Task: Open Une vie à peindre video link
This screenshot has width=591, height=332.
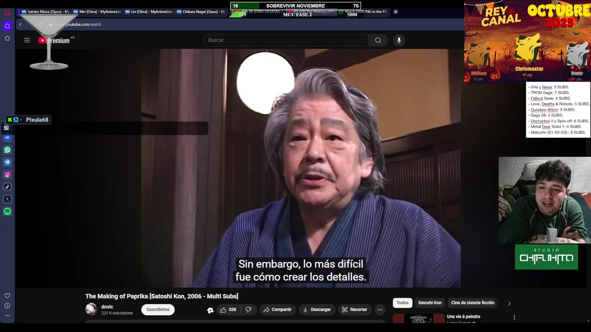Action: coord(464,317)
